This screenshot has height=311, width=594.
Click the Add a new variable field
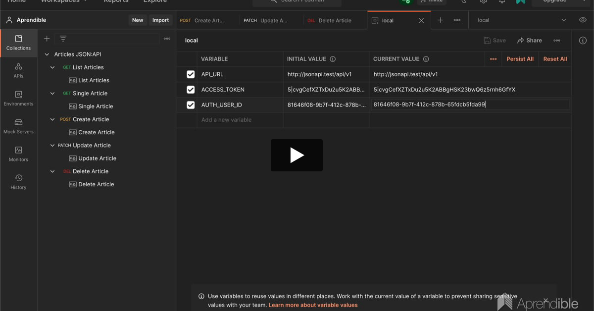tap(240, 120)
